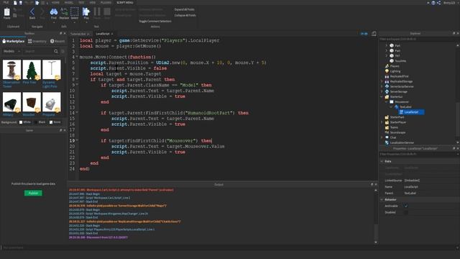Viewport: 460px width, 259px height.
Task: Open the Models category dropdown
Action: [11, 51]
